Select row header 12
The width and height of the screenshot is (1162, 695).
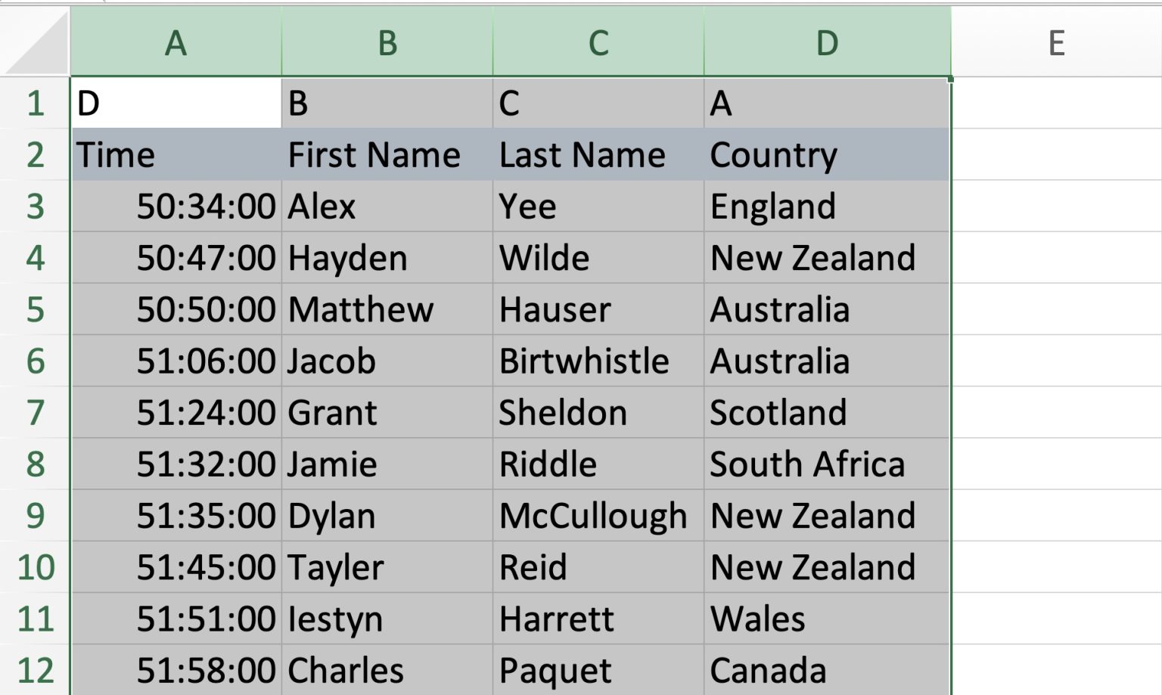[x=34, y=669]
